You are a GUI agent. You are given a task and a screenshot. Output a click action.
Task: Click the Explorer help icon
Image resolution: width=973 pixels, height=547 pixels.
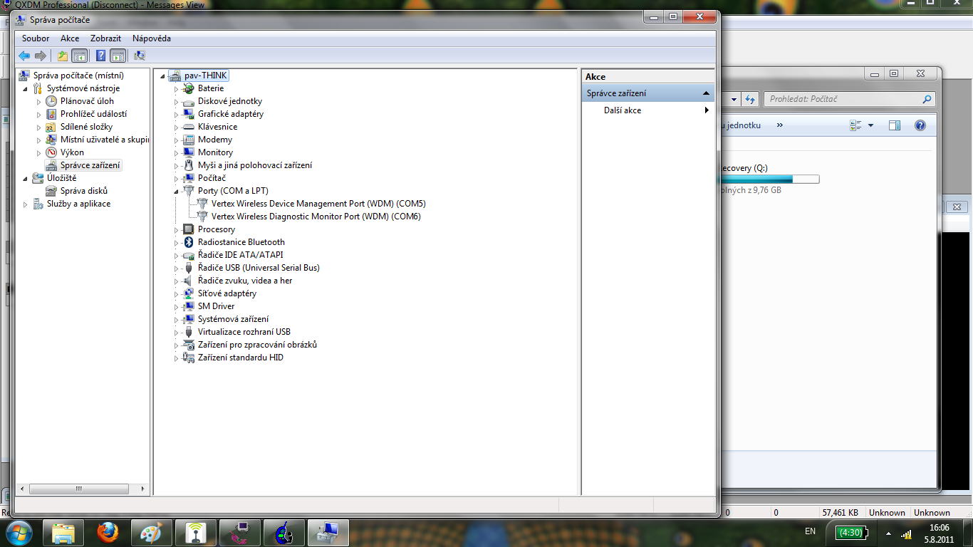click(x=920, y=125)
